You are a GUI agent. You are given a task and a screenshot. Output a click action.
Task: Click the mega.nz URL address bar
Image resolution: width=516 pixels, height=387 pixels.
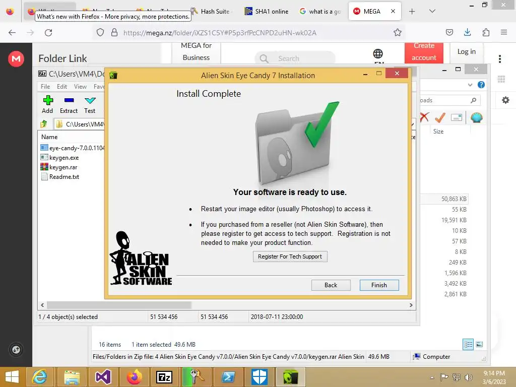[x=220, y=33]
